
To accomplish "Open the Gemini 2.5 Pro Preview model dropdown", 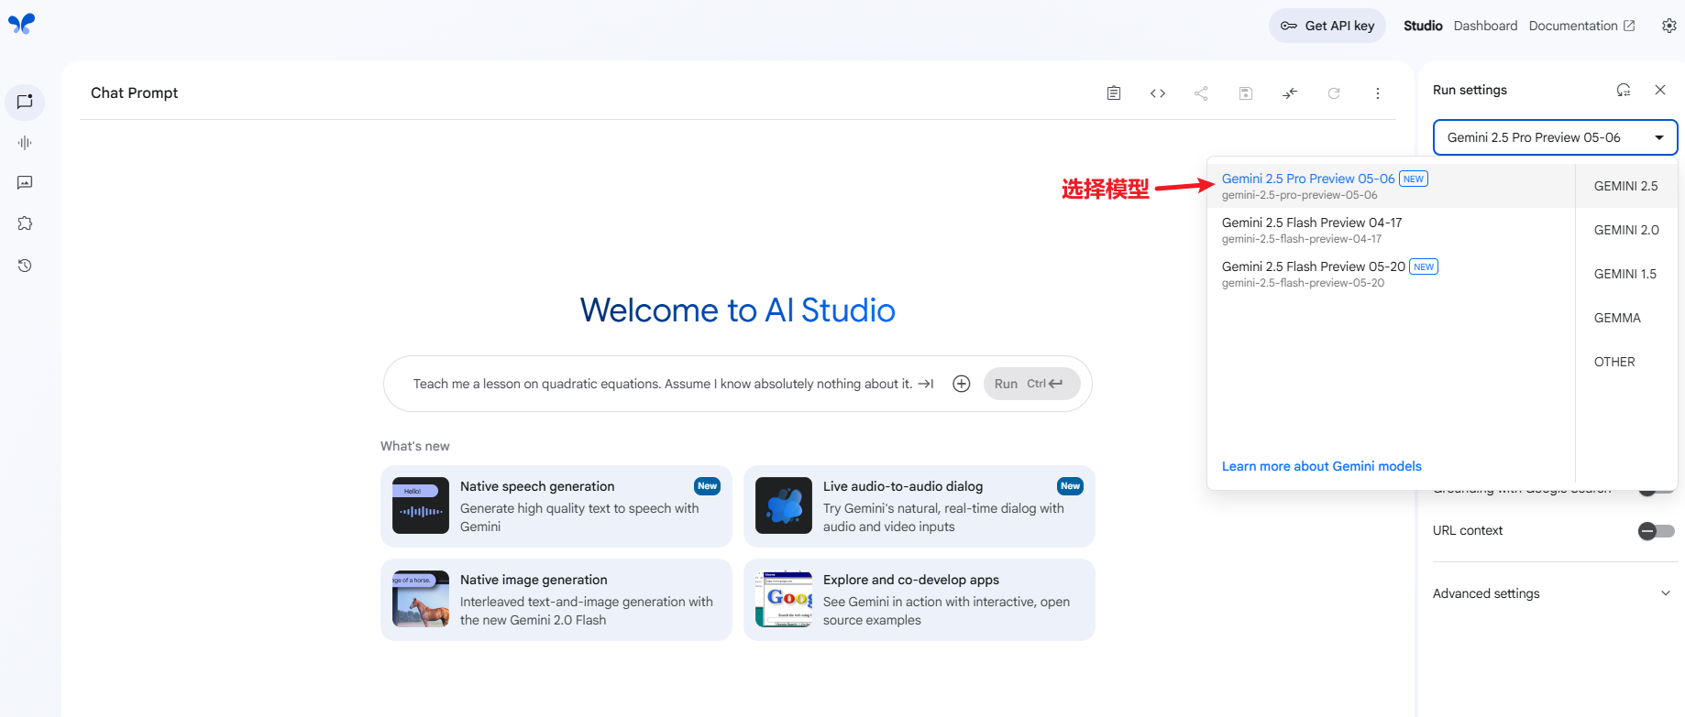I will [1555, 137].
